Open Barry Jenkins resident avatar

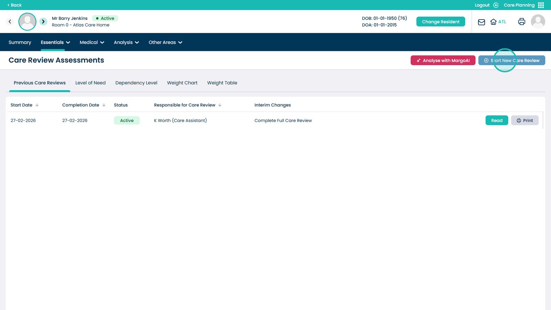(x=27, y=22)
